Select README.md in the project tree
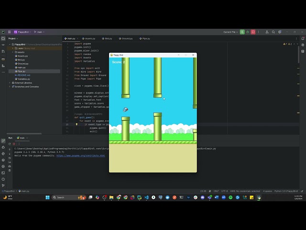 coord(22,75)
